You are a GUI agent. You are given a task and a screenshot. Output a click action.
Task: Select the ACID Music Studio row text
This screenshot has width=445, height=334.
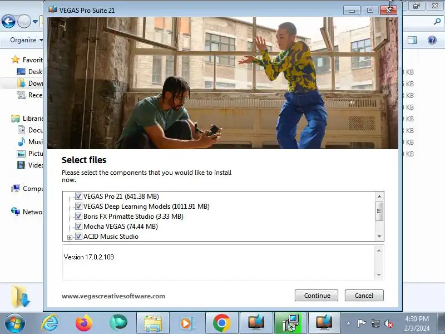pos(111,236)
